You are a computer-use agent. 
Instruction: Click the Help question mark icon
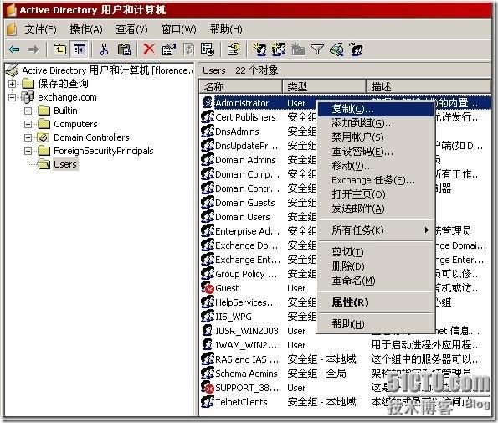234,49
